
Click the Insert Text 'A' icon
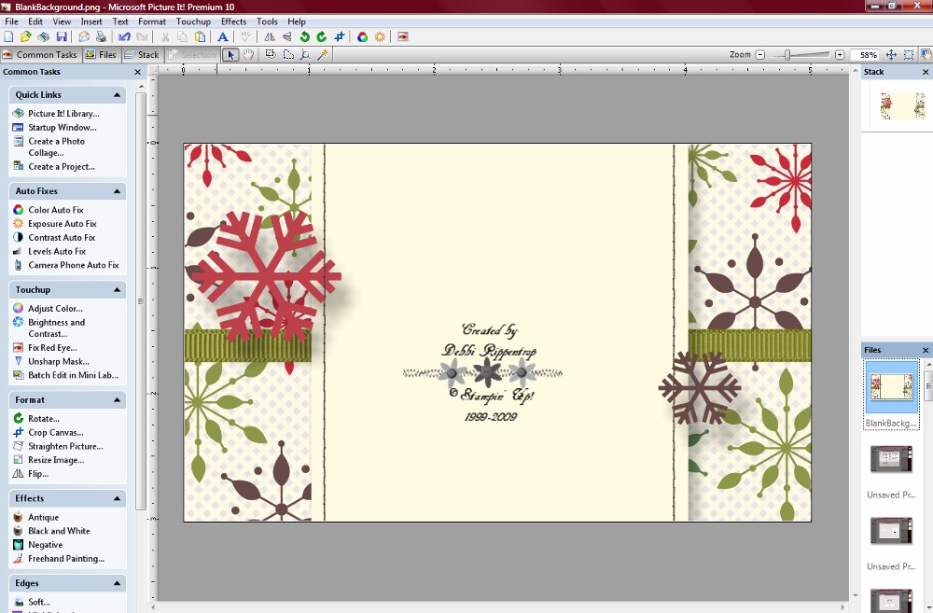tap(223, 37)
